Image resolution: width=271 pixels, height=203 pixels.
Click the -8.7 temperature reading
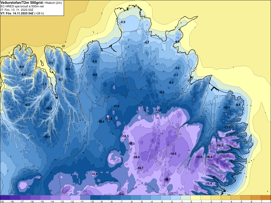27,105
